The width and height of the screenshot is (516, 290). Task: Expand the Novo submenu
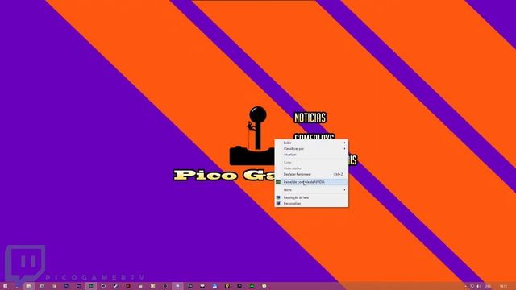311,190
